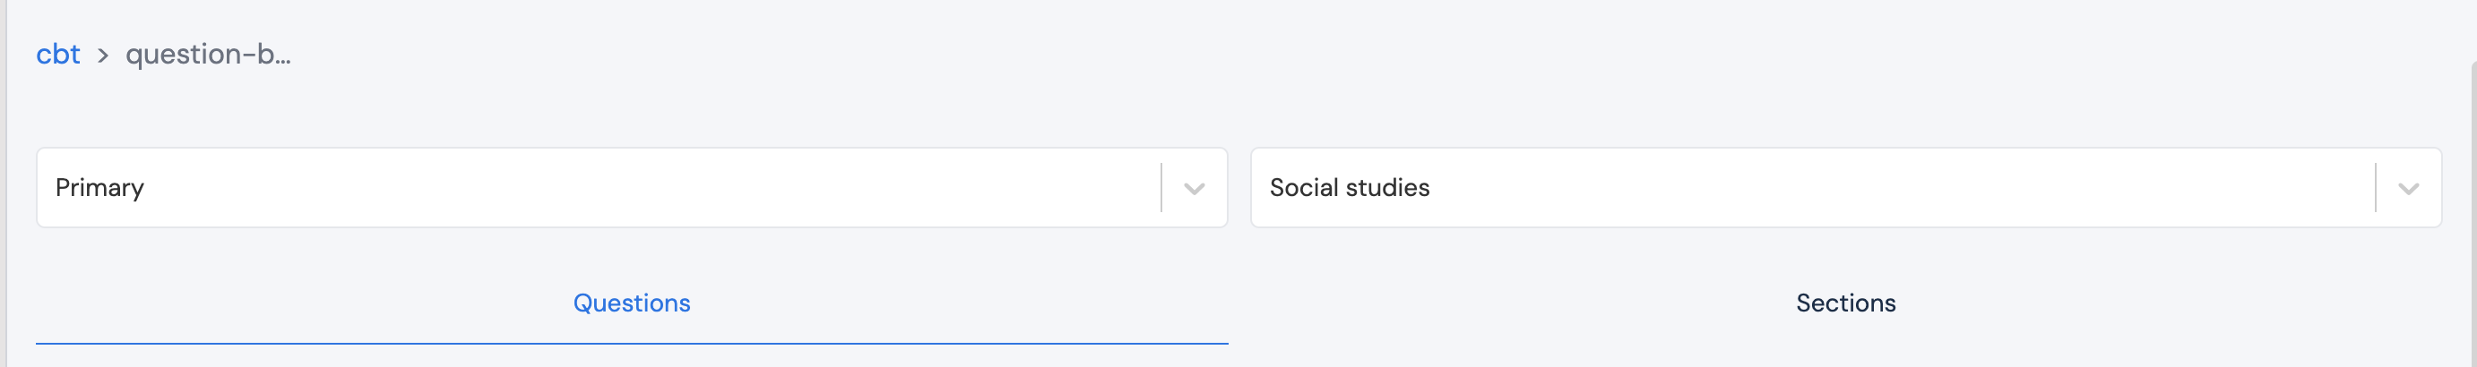Click the grey left sidebar edge strip
Screen dimensions: 2477x367
click(x=3, y=192)
